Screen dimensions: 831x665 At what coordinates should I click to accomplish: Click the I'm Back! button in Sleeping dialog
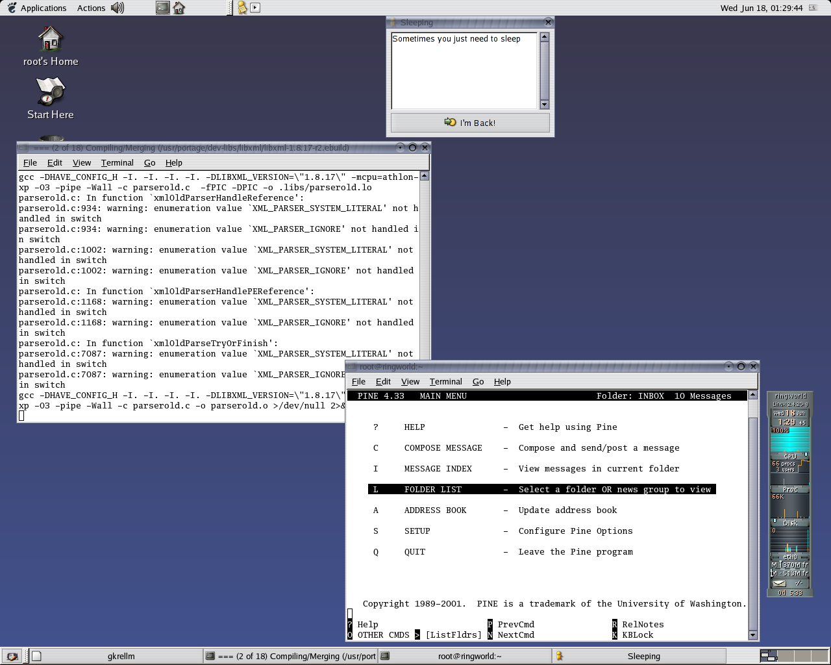pyautogui.click(x=470, y=122)
